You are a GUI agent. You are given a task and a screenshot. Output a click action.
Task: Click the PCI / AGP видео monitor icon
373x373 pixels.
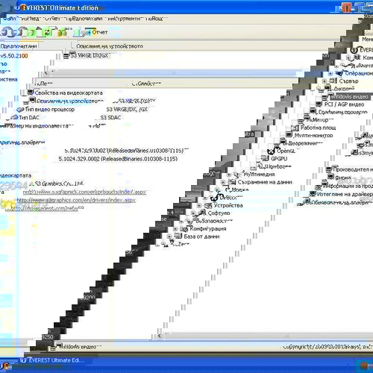[319, 104]
